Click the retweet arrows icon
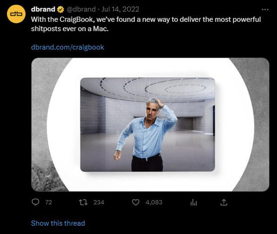Image resolution: width=277 pixels, height=234 pixels. pyautogui.click(x=83, y=202)
